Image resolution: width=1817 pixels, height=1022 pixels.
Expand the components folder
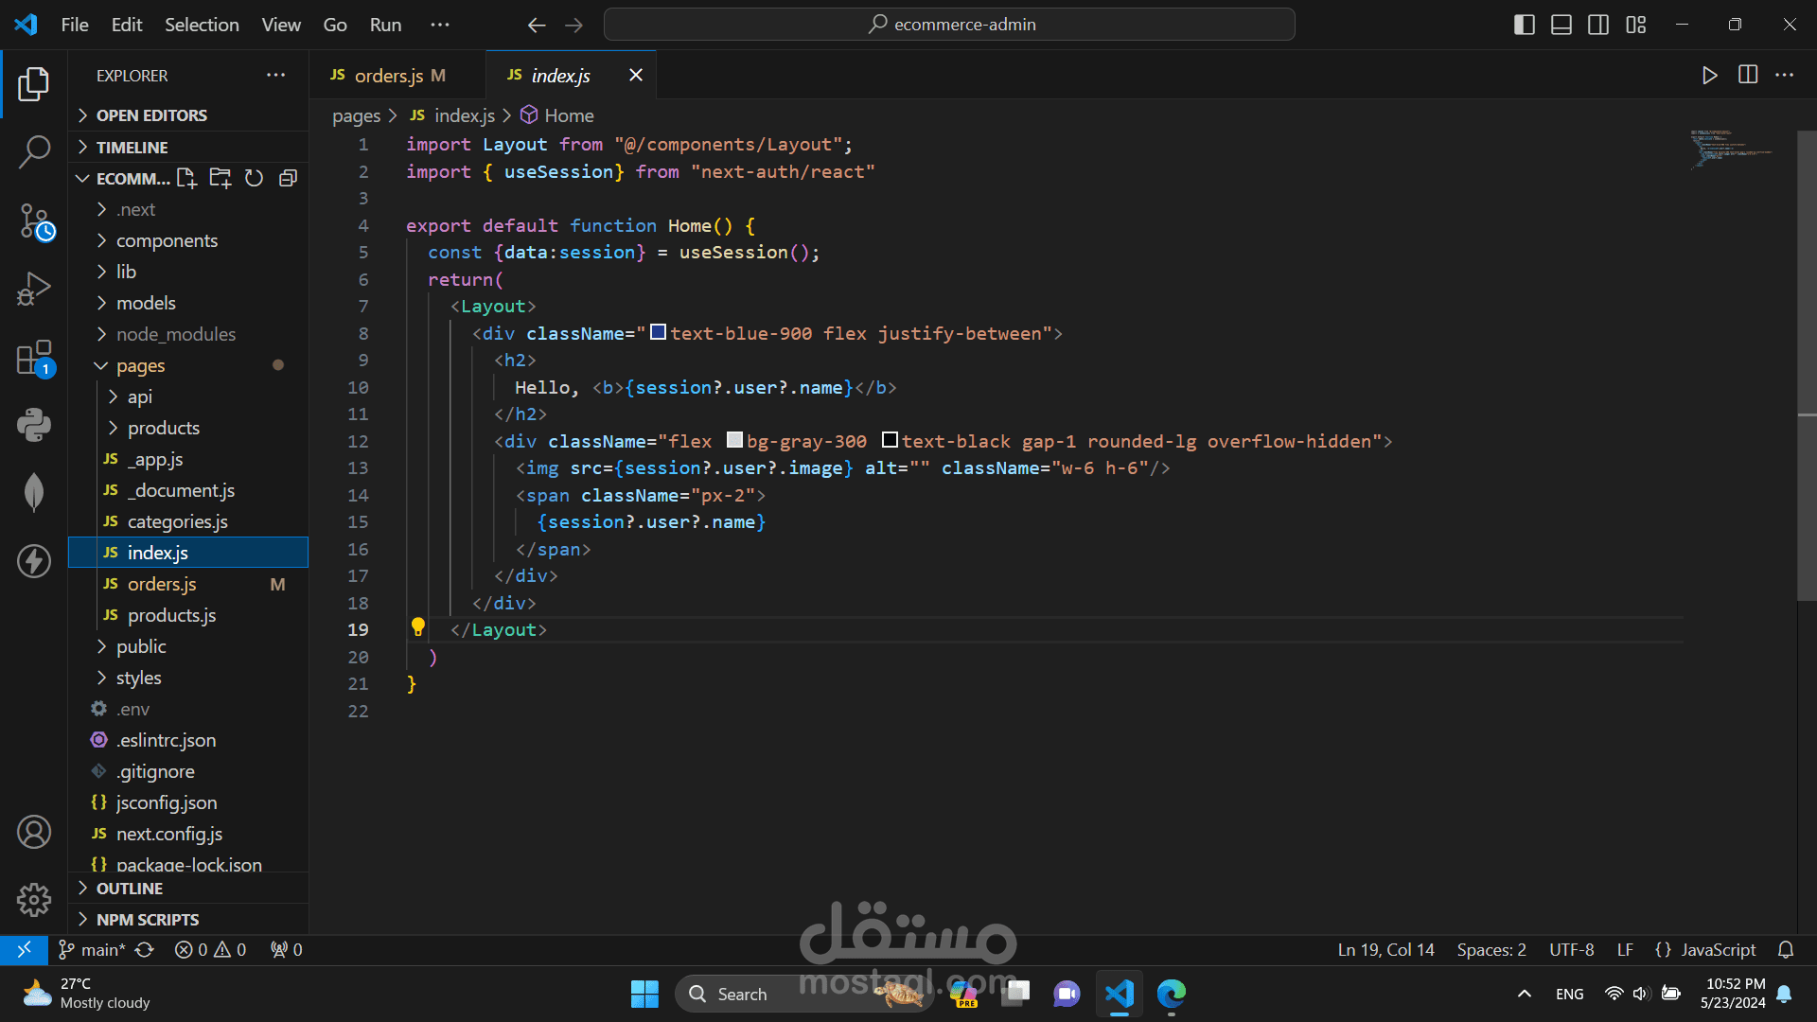tap(167, 240)
